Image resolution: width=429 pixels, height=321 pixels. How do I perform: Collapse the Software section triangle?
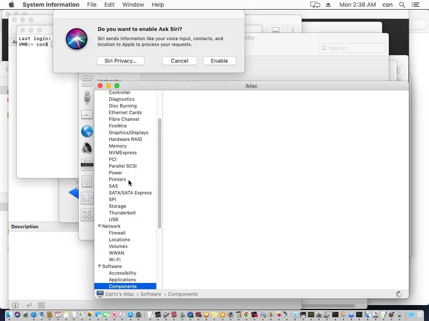(99, 266)
